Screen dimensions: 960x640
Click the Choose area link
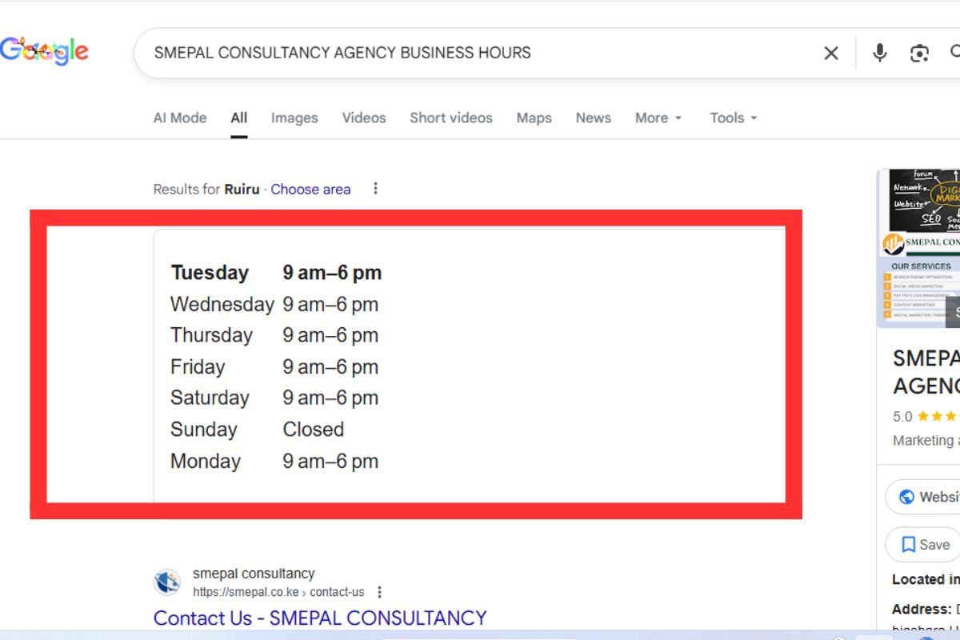coord(310,189)
